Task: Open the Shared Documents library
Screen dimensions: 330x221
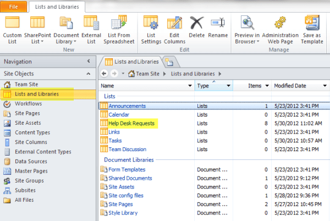Action: click(x=130, y=178)
